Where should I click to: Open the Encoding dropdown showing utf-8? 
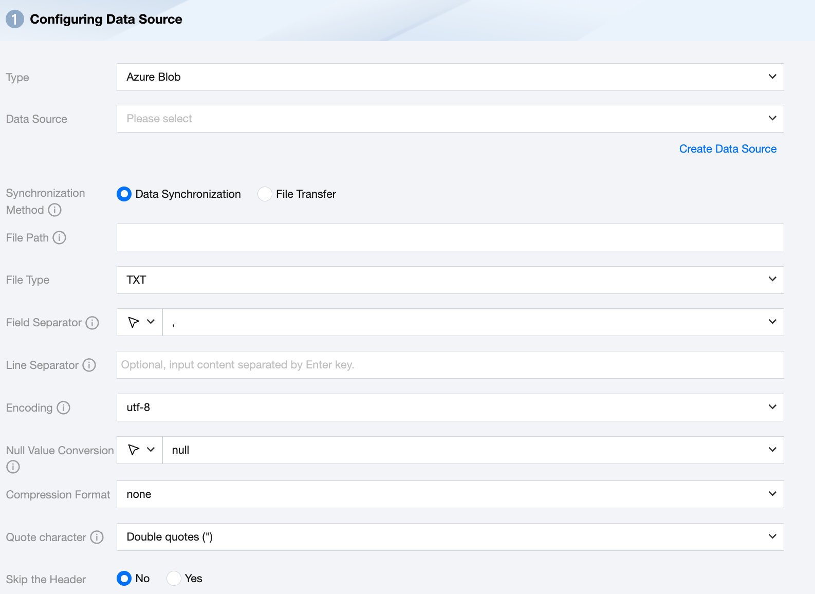click(x=450, y=407)
